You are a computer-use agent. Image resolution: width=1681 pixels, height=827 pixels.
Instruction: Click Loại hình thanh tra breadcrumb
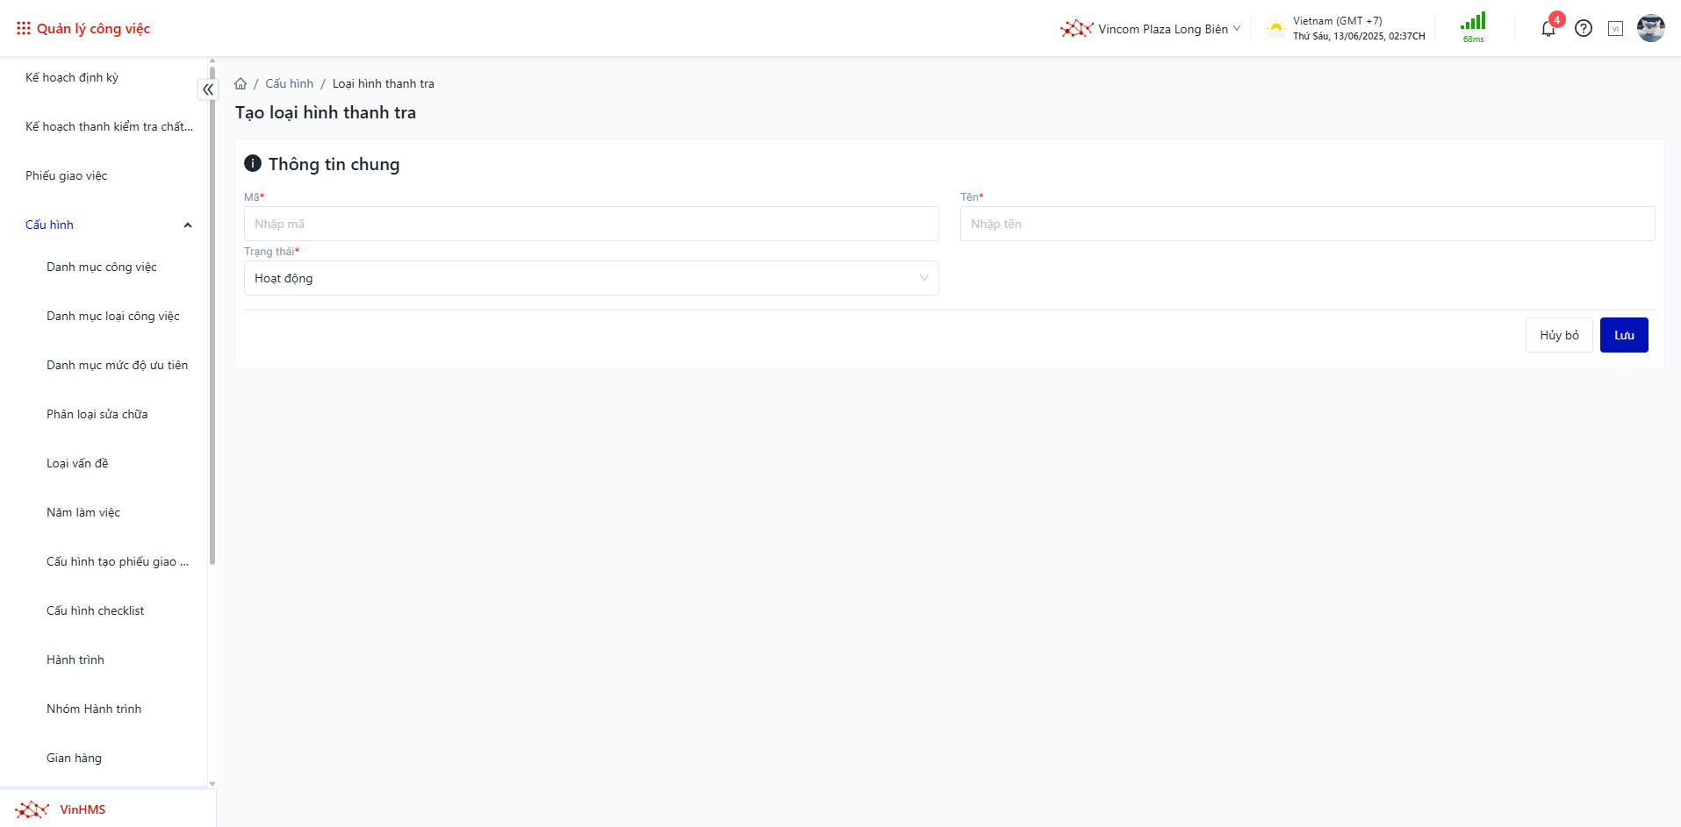coord(384,83)
